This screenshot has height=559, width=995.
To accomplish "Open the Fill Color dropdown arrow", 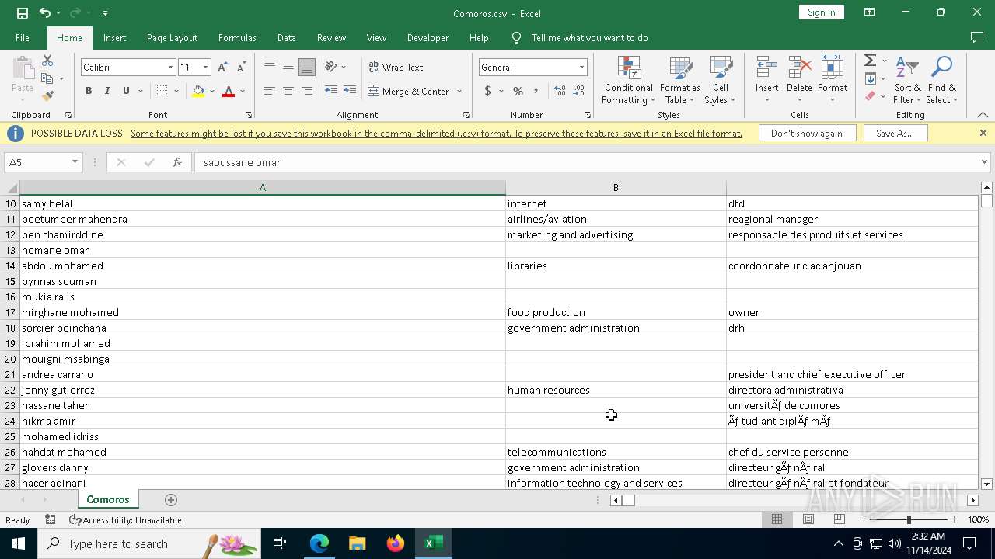I will 212,91.
